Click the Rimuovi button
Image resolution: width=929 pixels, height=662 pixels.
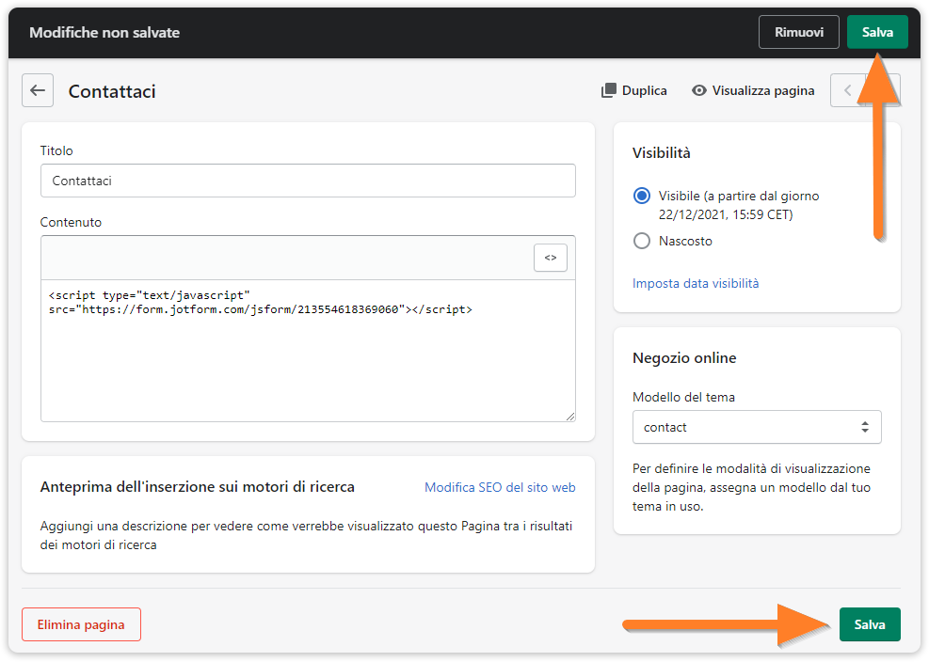pos(799,32)
